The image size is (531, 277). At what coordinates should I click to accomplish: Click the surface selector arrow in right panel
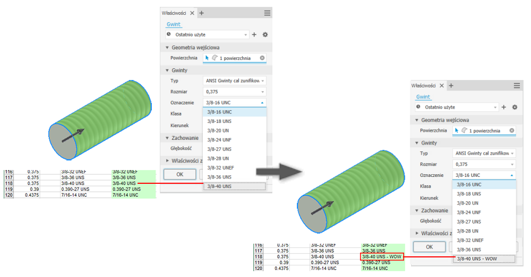[457, 130]
